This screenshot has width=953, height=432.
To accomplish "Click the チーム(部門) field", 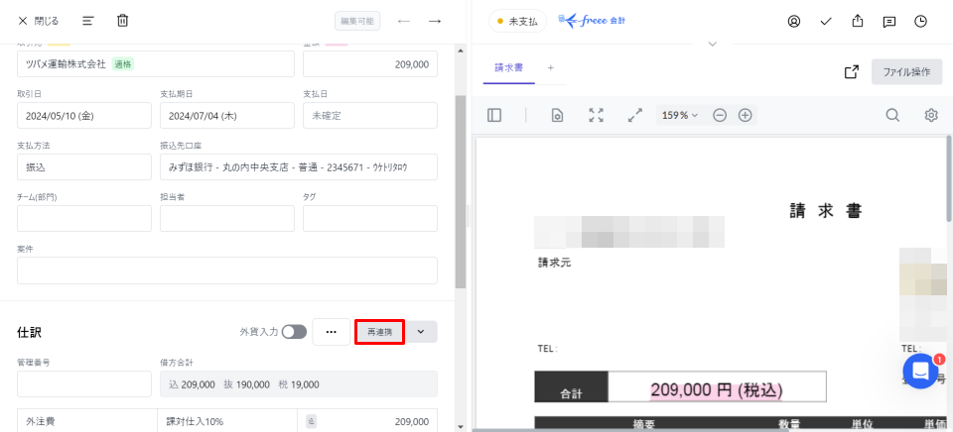I will [x=83, y=218].
